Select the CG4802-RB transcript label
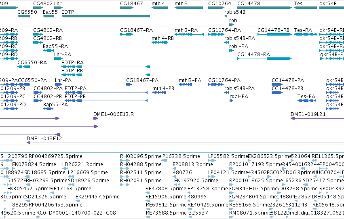The width and height of the screenshot is (344, 219). click(47, 38)
